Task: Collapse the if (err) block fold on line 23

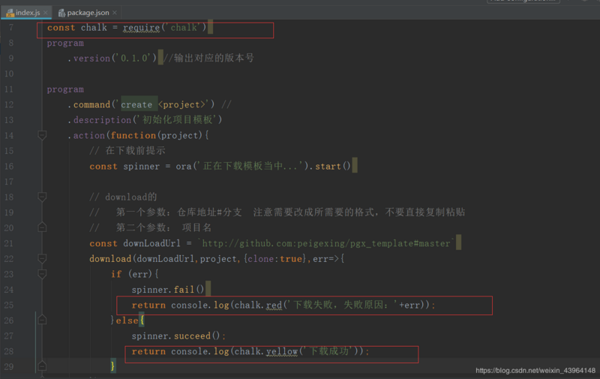Action: (42, 274)
